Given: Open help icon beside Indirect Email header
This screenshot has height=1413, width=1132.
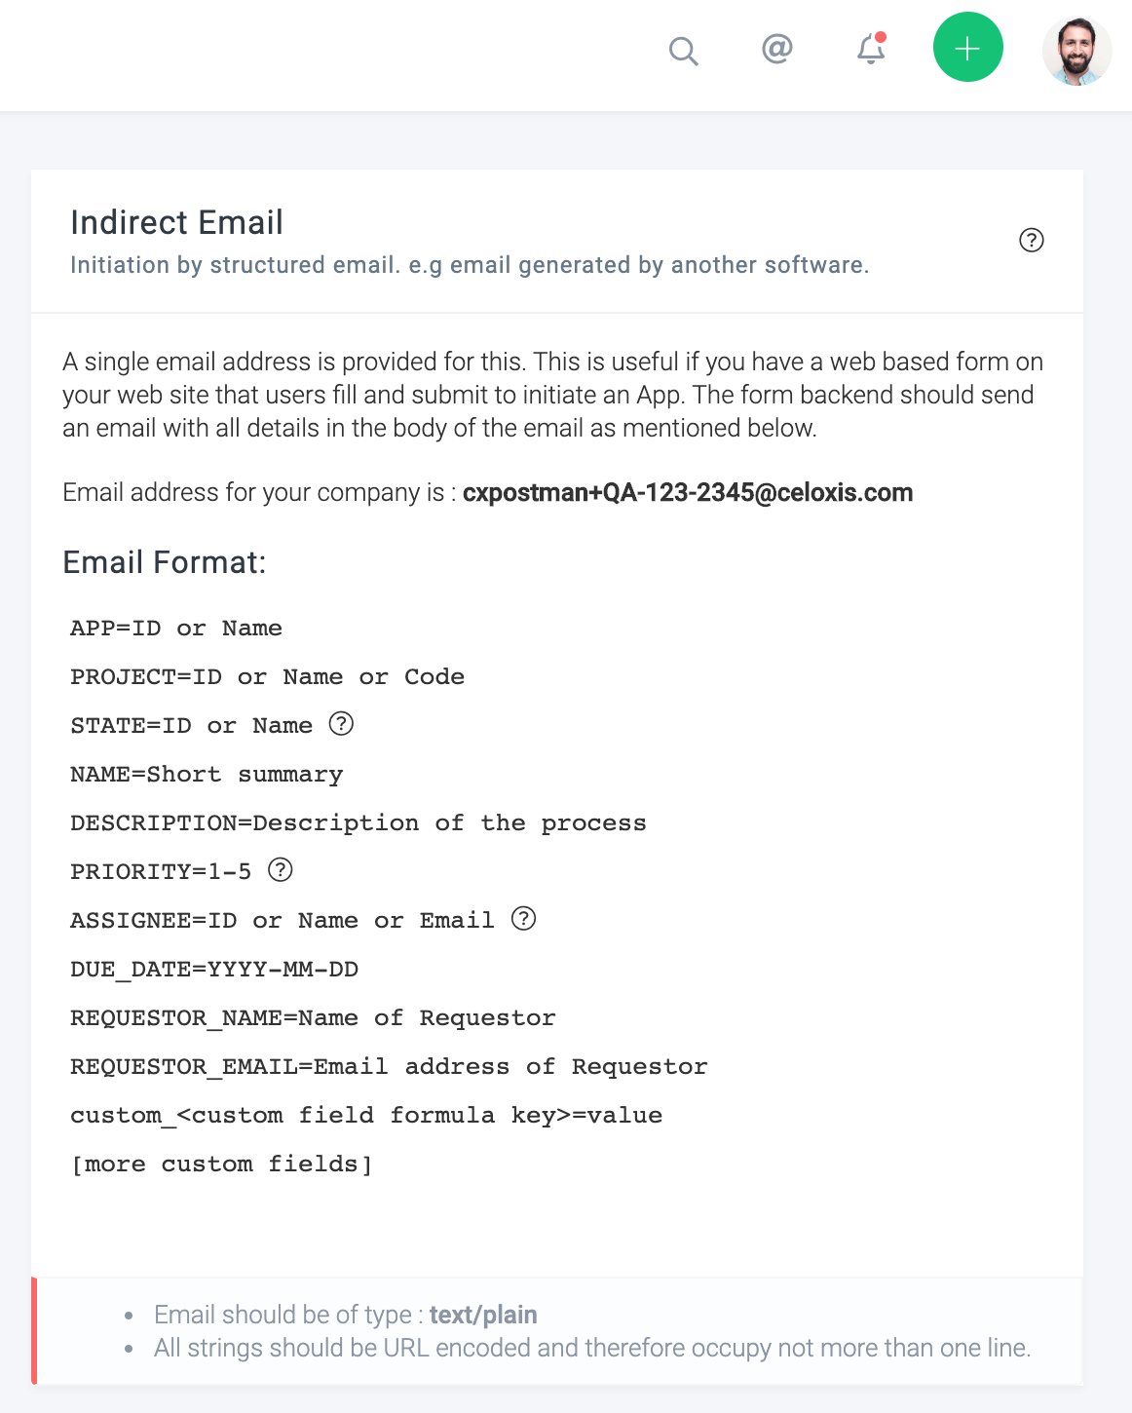Looking at the screenshot, I should (x=1031, y=240).
